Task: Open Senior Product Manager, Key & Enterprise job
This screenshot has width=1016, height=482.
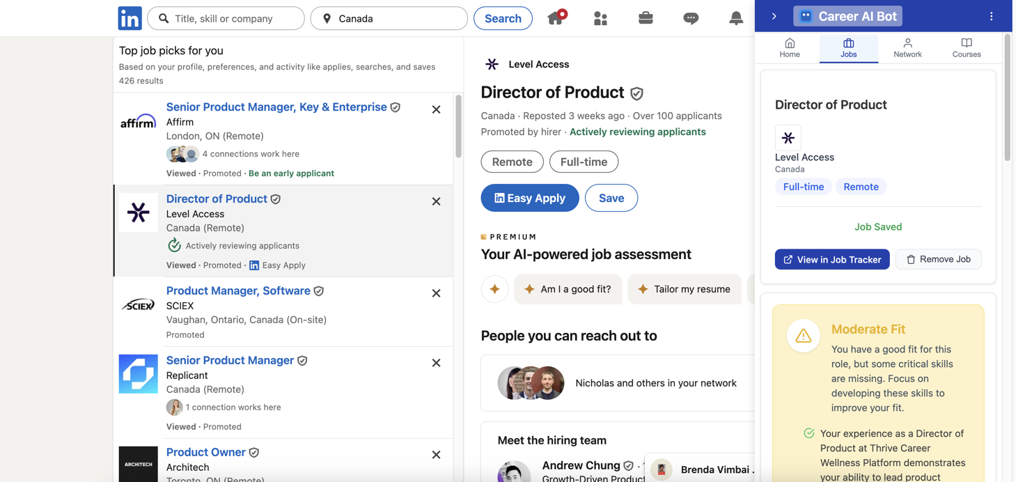Action: pyautogui.click(x=276, y=107)
